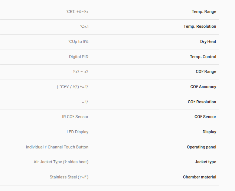The width and height of the screenshot is (235, 191).
Task: Click the CO2 Range label
Action: [x=206, y=72]
